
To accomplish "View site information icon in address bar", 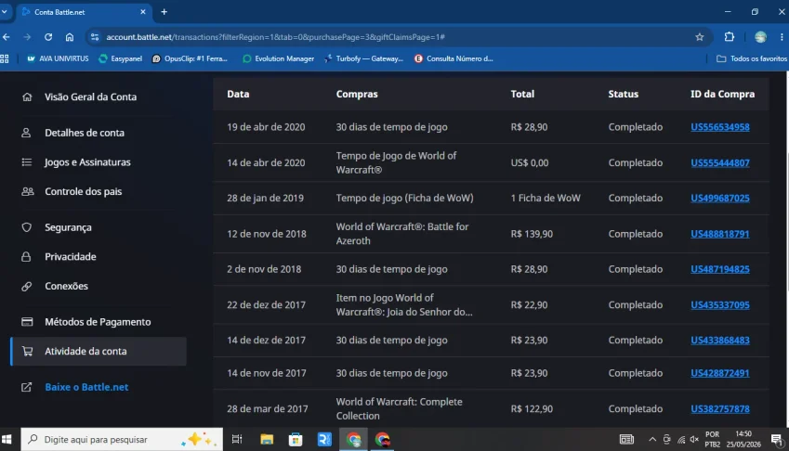I will pos(94,37).
